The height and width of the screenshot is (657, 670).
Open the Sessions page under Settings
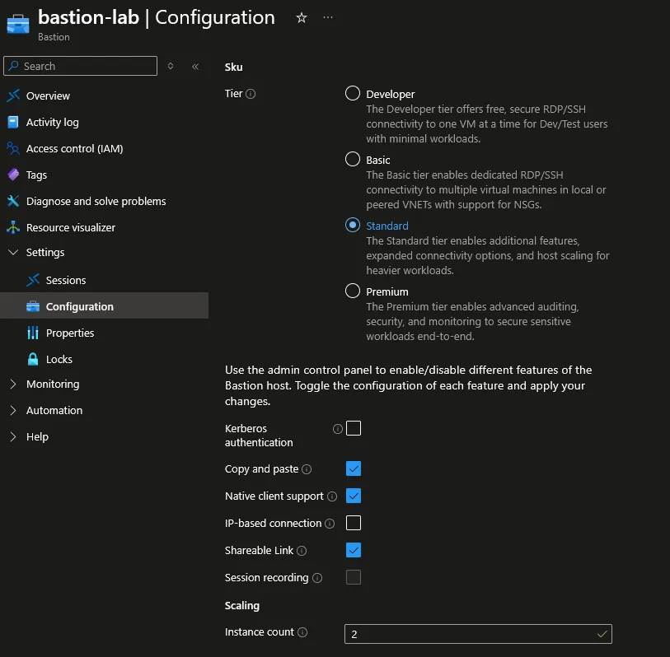[66, 280]
